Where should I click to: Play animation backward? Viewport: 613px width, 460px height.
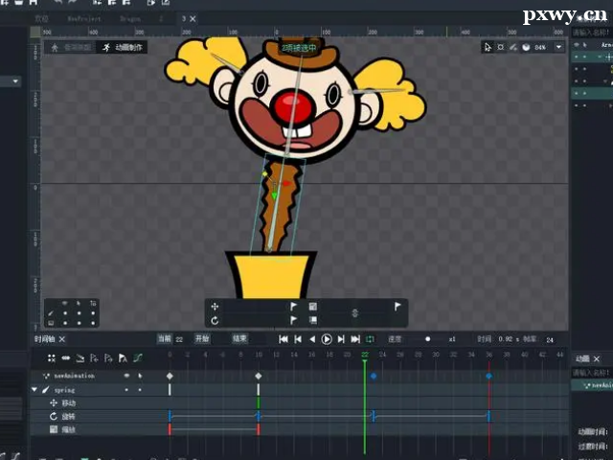pos(312,339)
